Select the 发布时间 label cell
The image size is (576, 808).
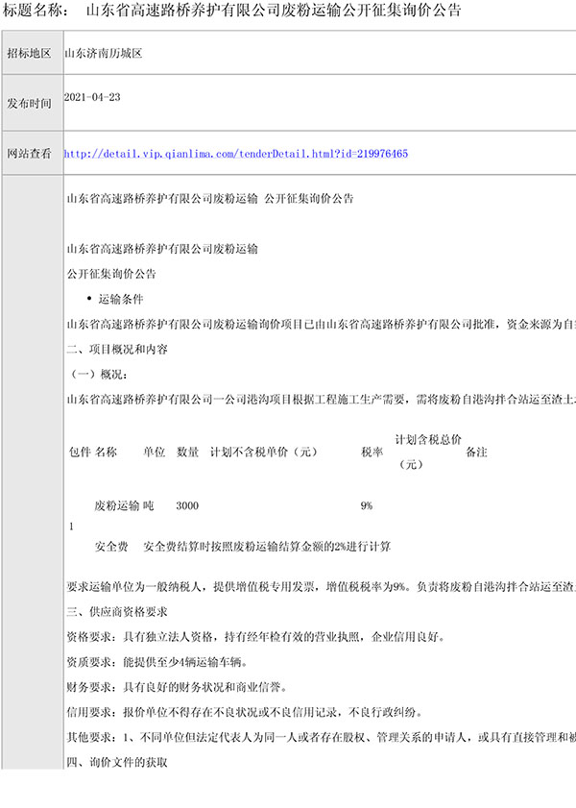33,103
